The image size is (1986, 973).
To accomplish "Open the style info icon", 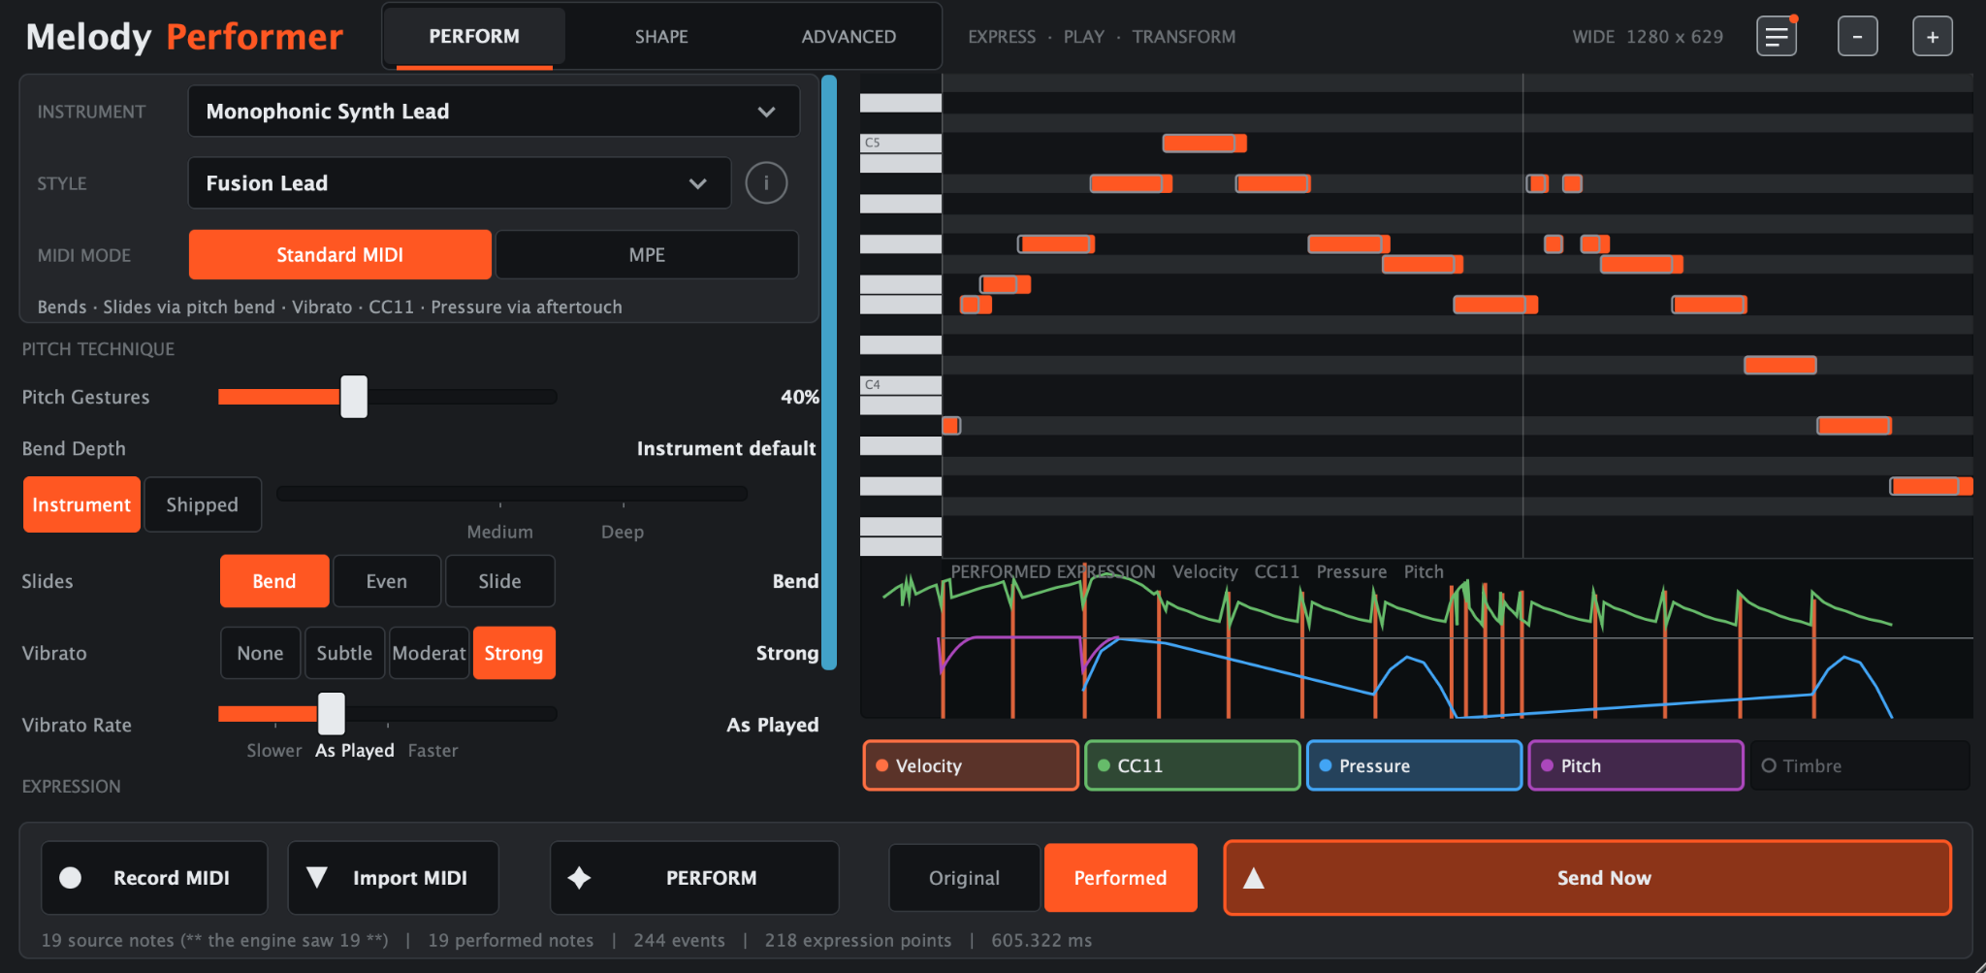I will tap(766, 182).
